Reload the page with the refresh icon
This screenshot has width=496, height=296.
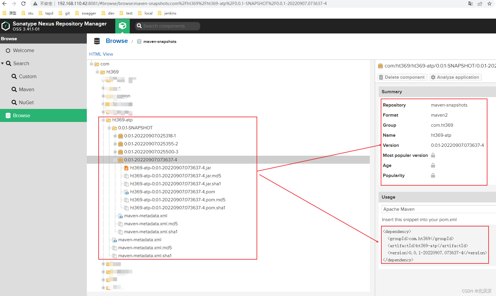click(23, 4)
